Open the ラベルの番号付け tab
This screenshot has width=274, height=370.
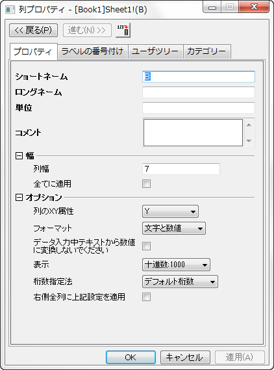point(93,51)
